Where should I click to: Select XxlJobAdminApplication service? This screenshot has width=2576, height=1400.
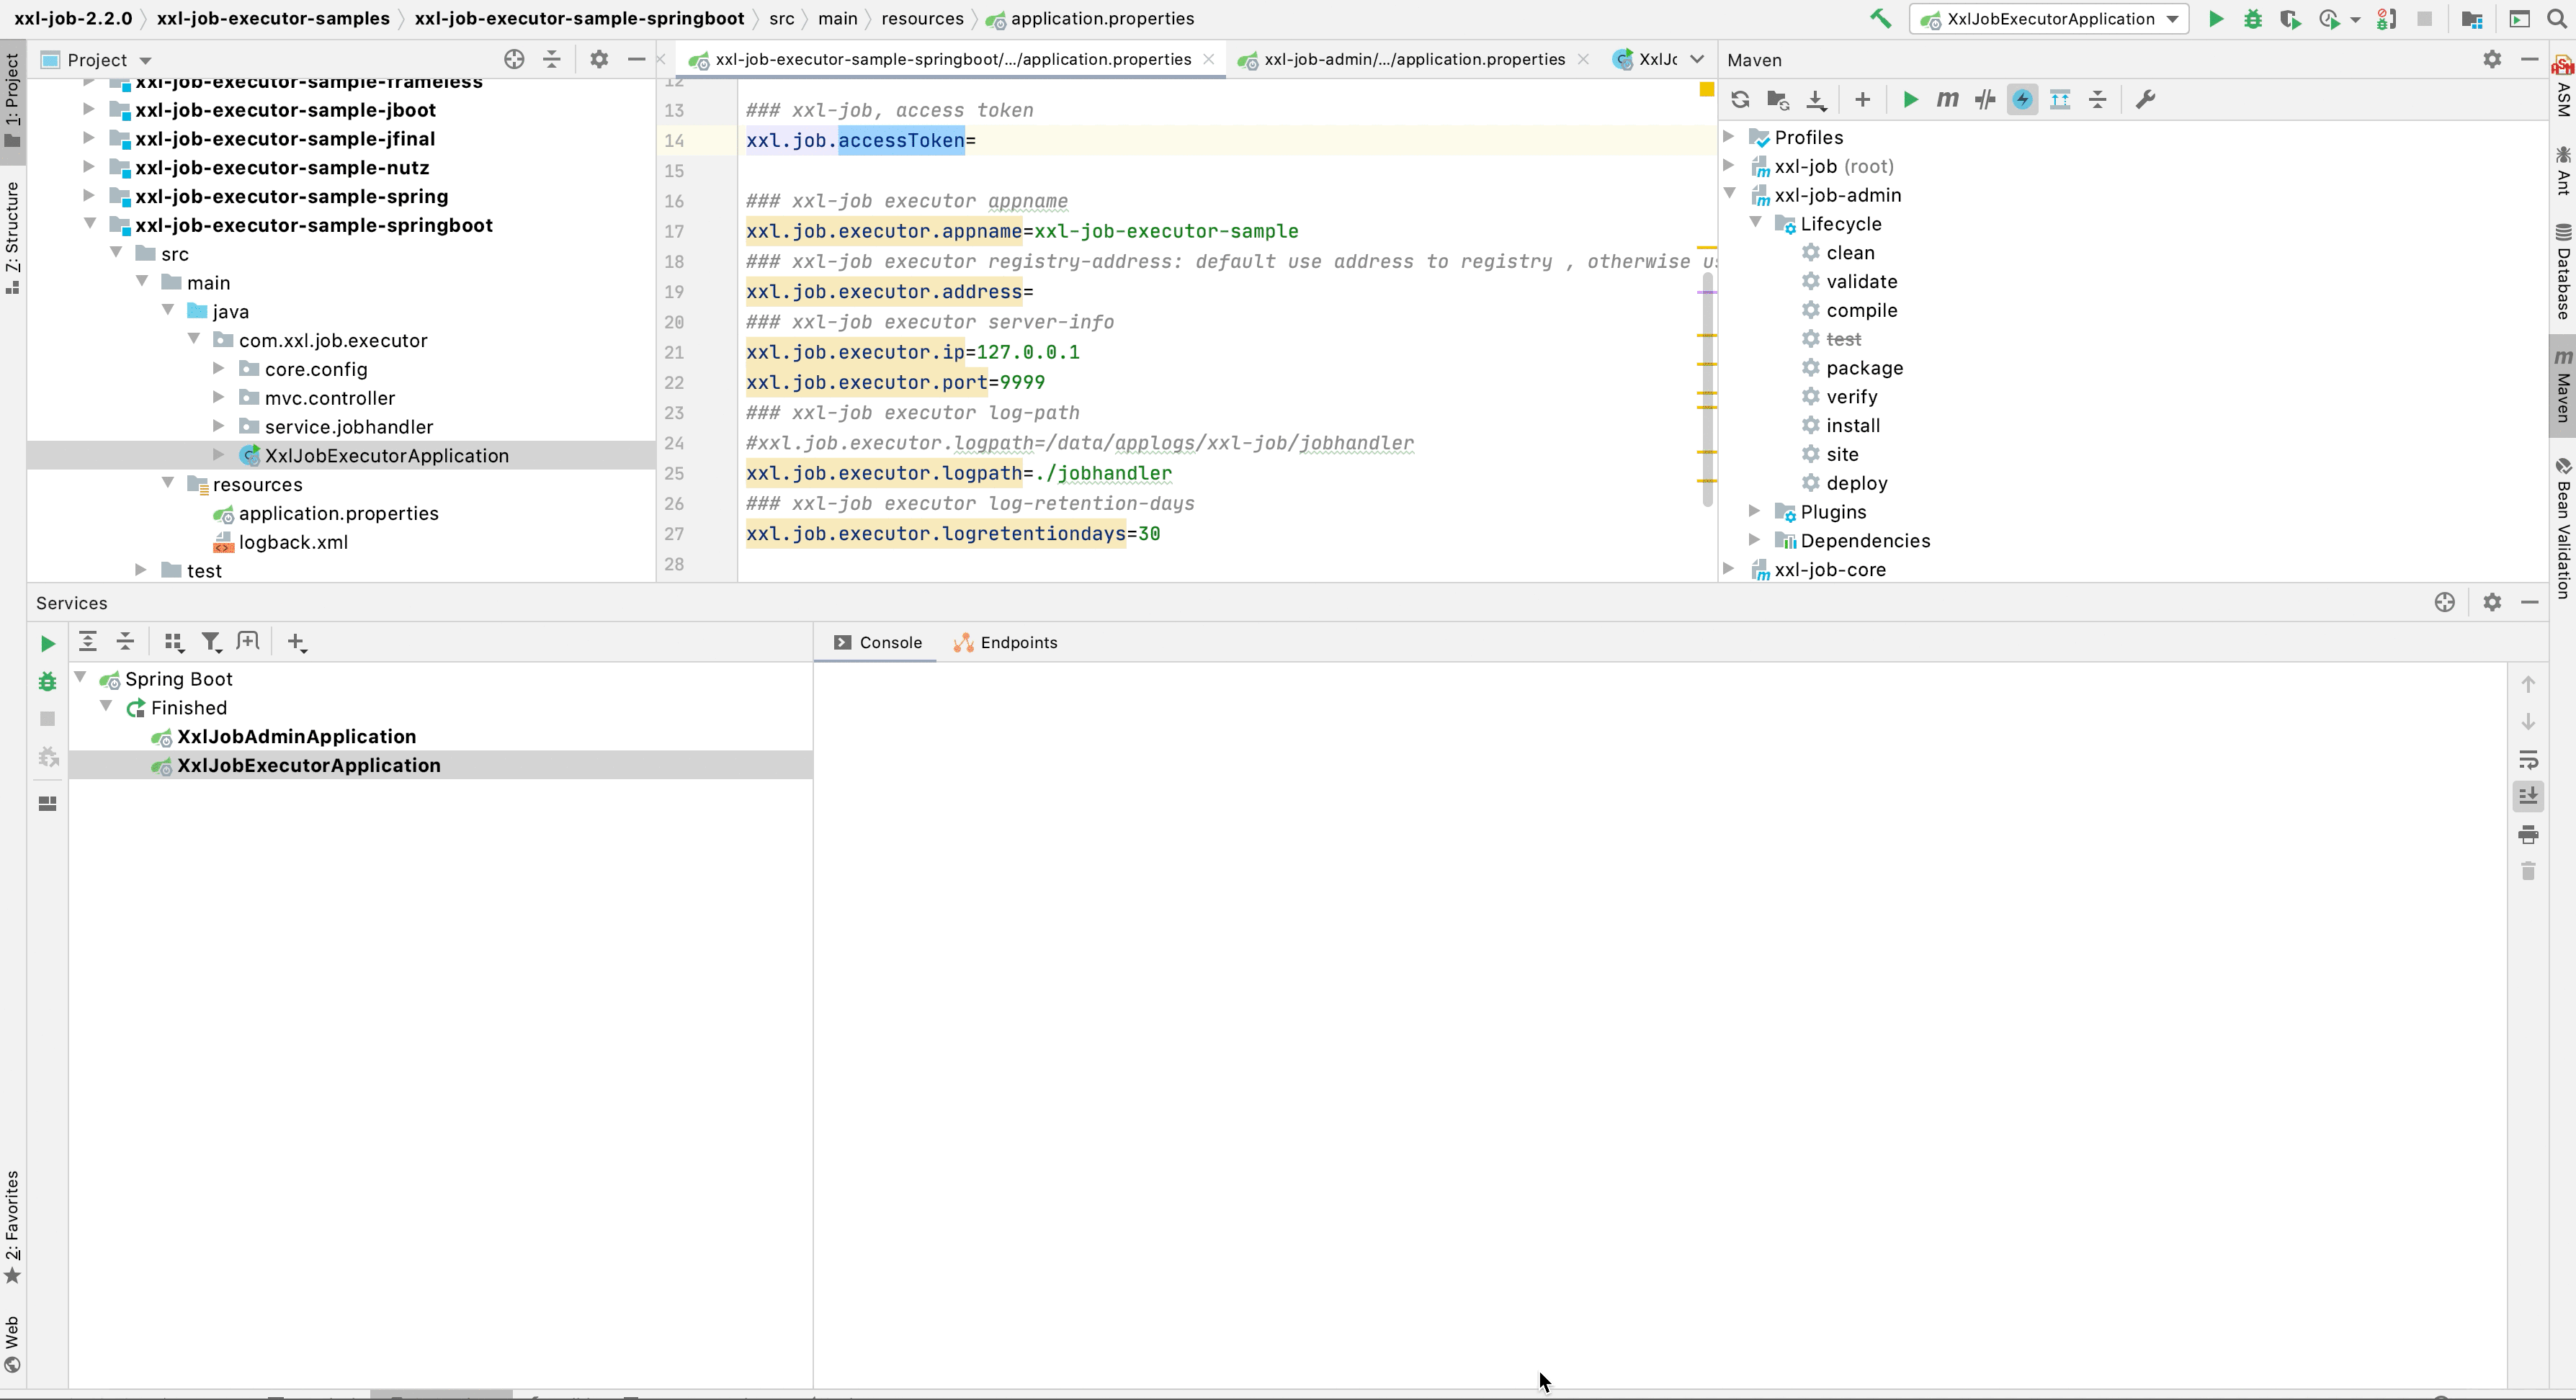(296, 736)
